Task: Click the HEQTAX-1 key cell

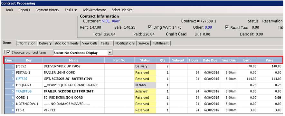Action: coord(29,85)
